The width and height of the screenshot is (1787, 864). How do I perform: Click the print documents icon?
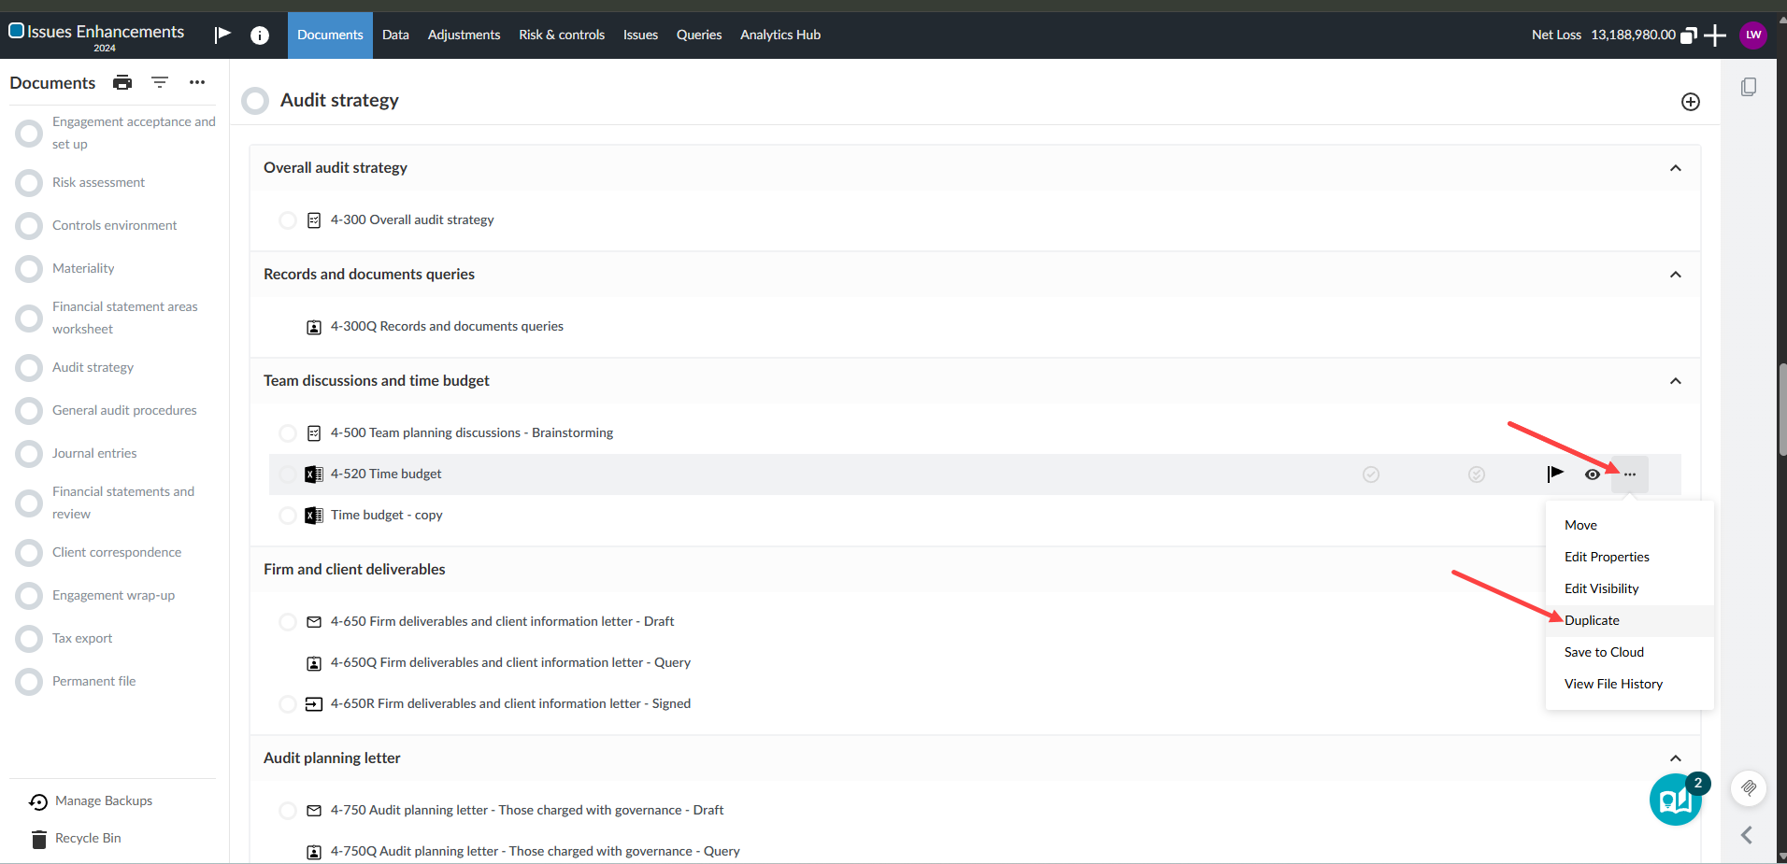coord(122,82)
